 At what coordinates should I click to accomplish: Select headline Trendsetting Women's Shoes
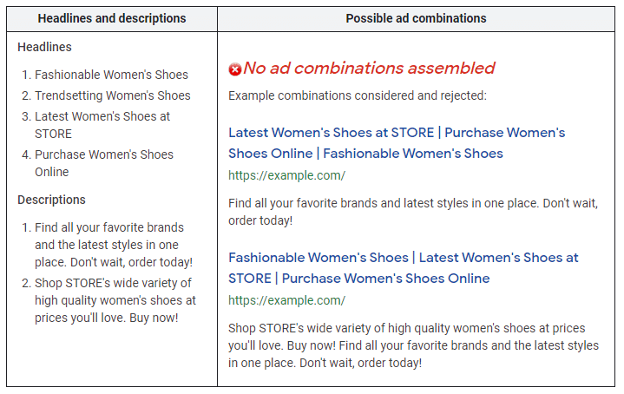tap(112, 95)
